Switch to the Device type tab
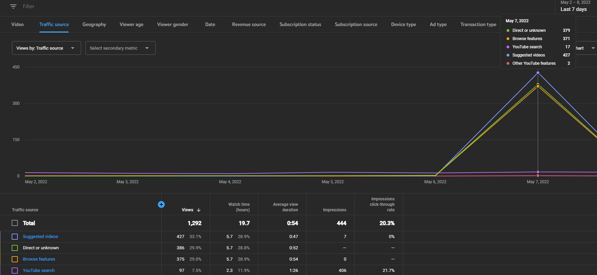This screenshot has width=597, height=275. (403, 24)
